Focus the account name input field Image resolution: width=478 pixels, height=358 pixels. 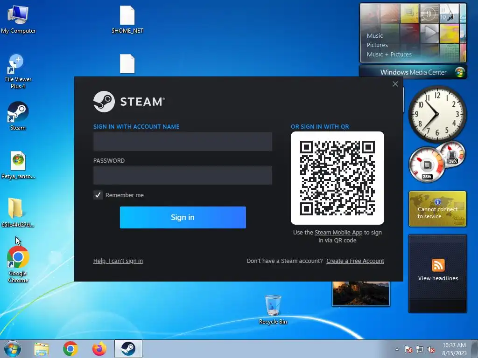pyautogui.click(x=183, y=142)
